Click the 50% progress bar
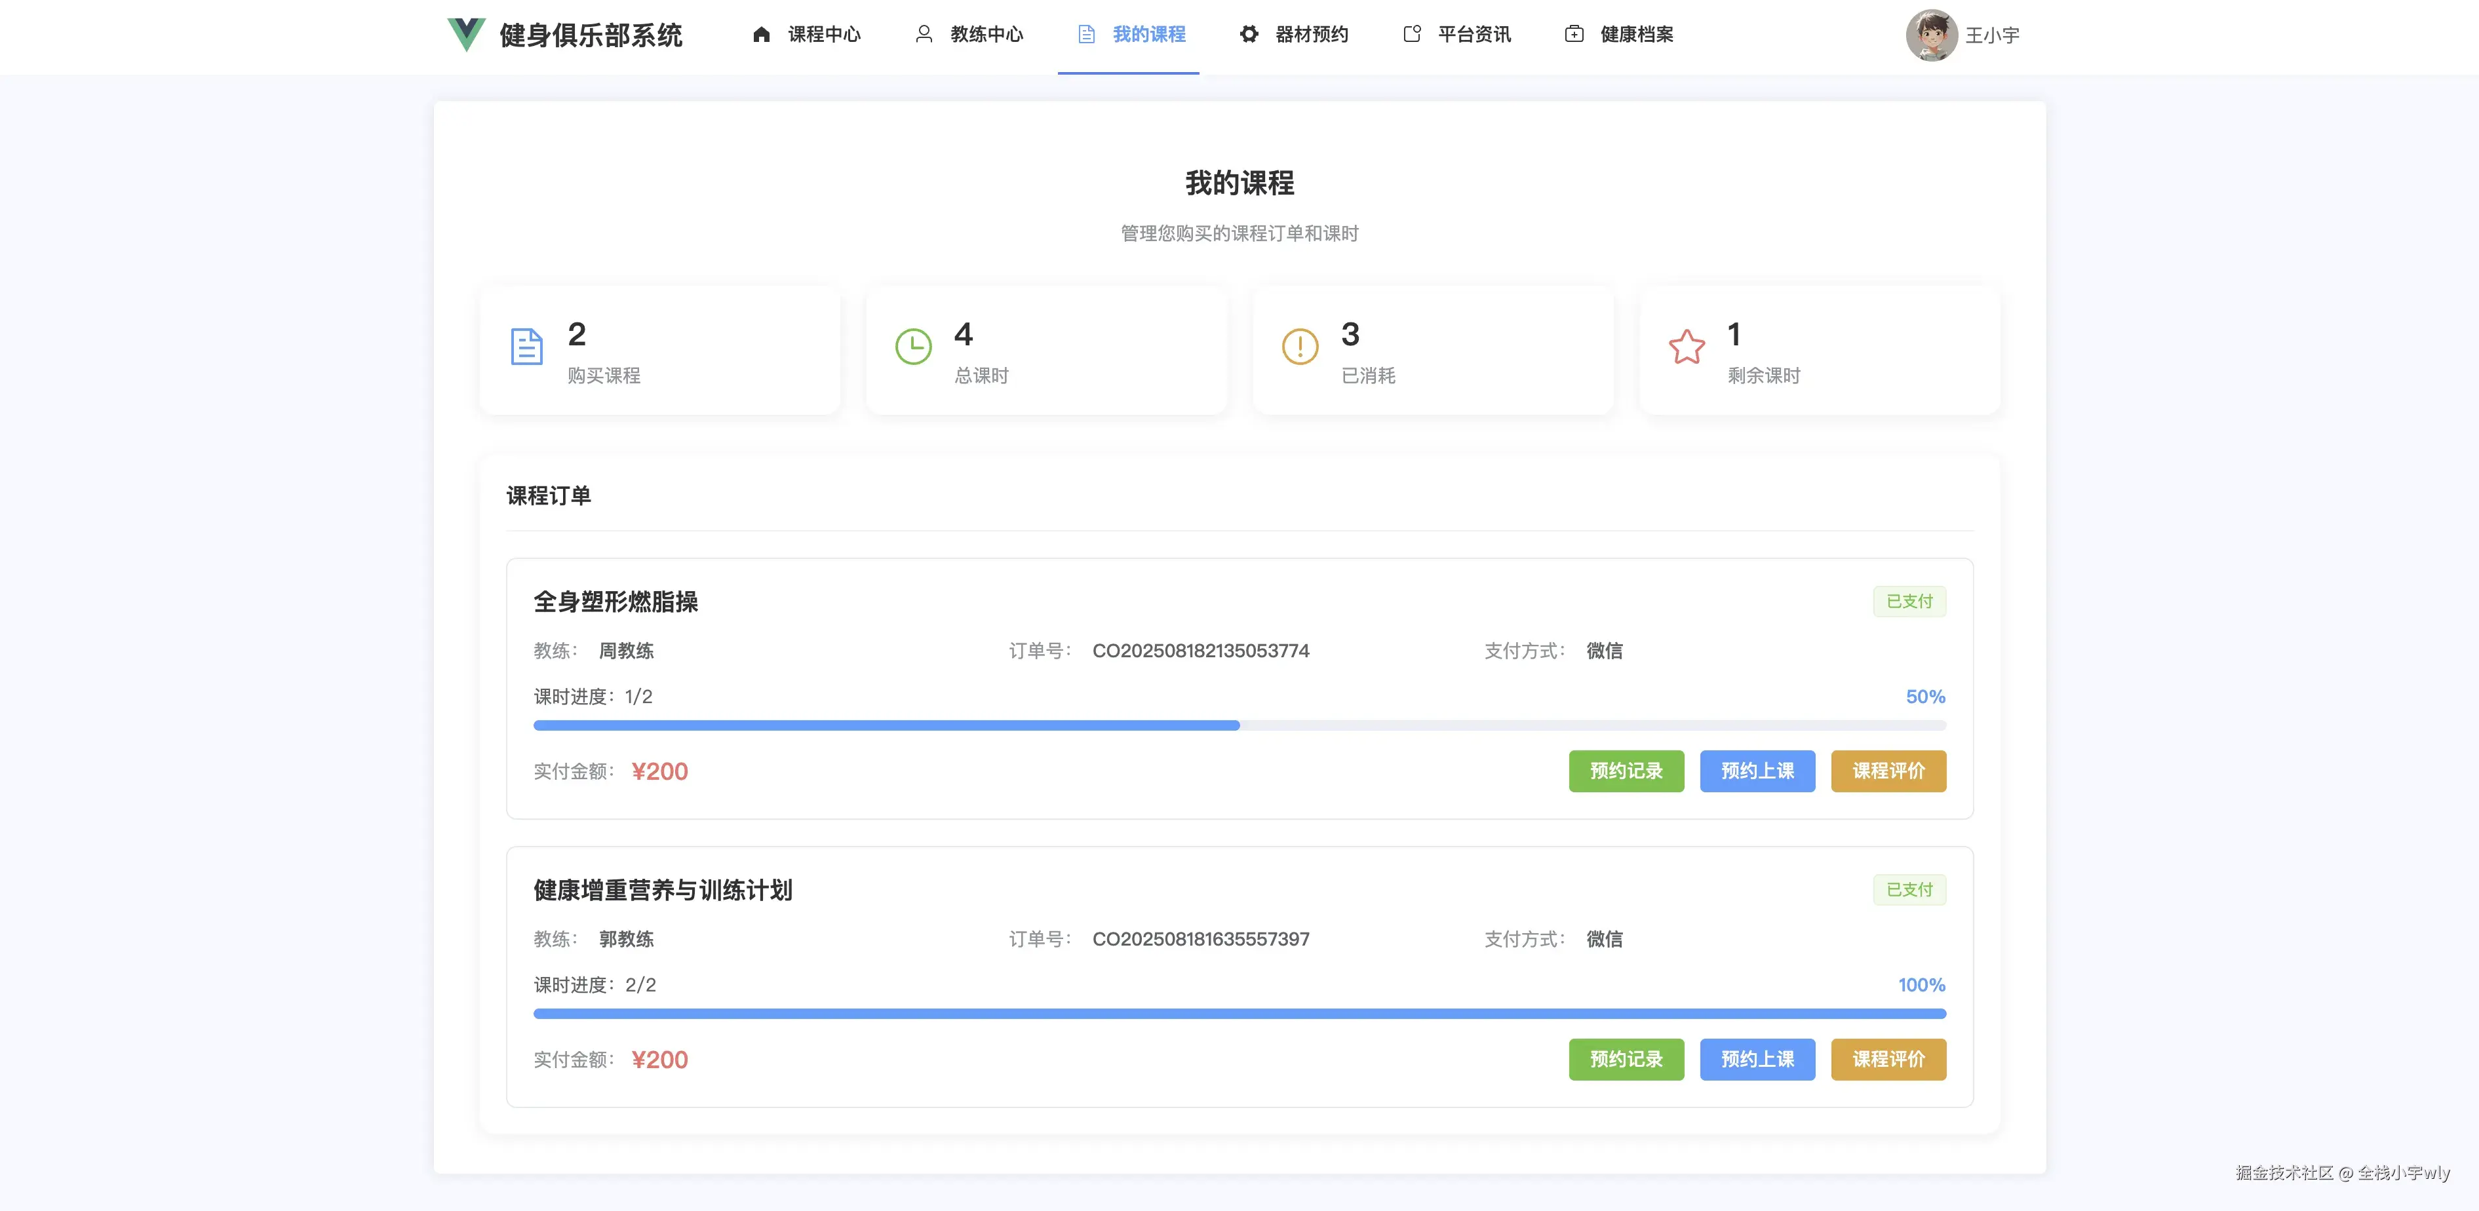Screen dimensions: 2479x1211 click(1239, 726)
